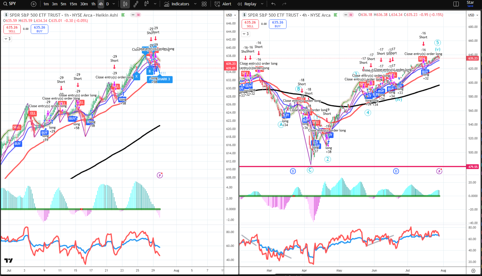Select the Candles chart style icon

pyautogui.click(x=125, y=4)
